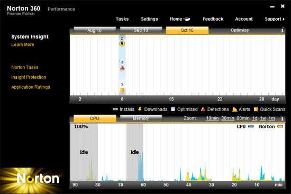Click the System Insight heading
The image size is (291, 194).
tap(30, 36)
